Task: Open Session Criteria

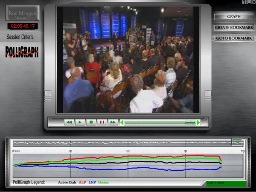Action: (20, 37)
